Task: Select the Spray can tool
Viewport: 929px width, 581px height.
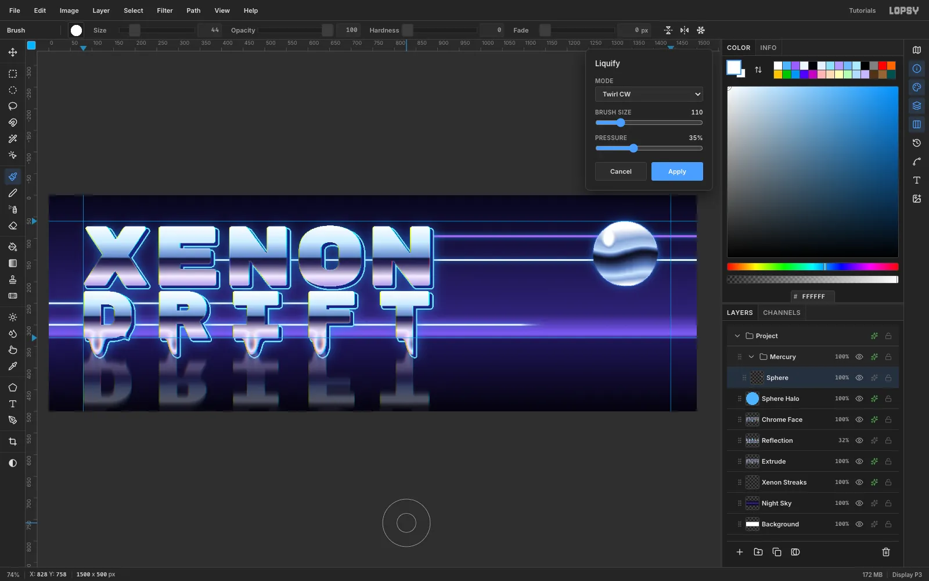Action: tap(13, 209)
